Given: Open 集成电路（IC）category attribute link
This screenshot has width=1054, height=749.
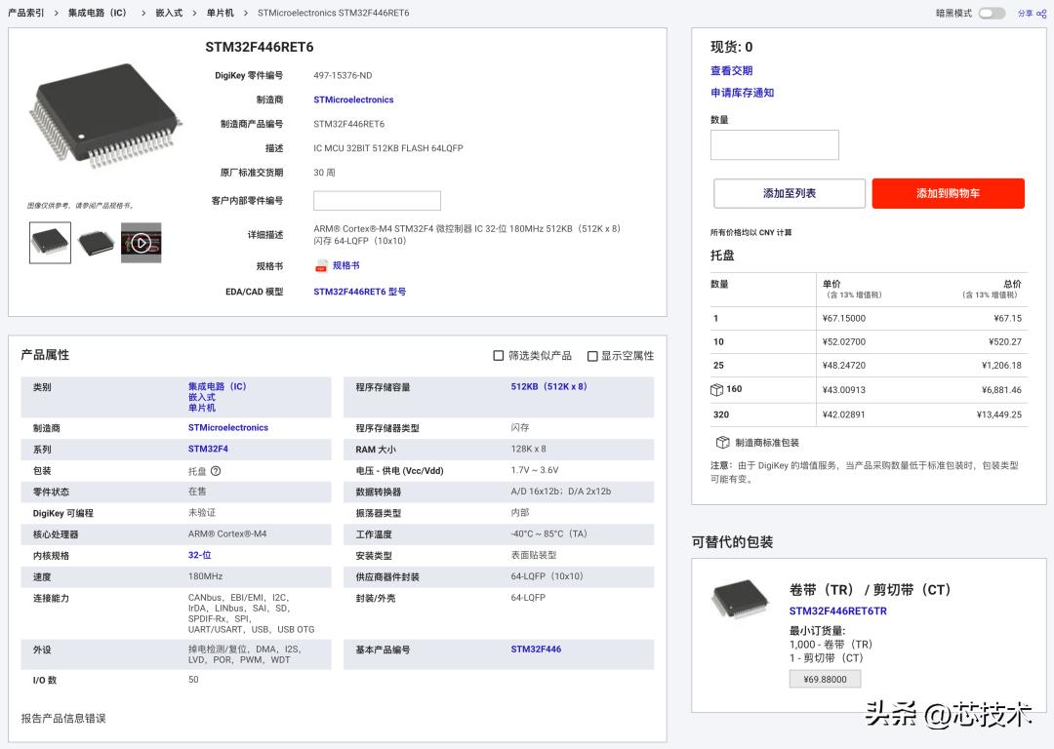Looking at the screenshot, I should 217,386.
